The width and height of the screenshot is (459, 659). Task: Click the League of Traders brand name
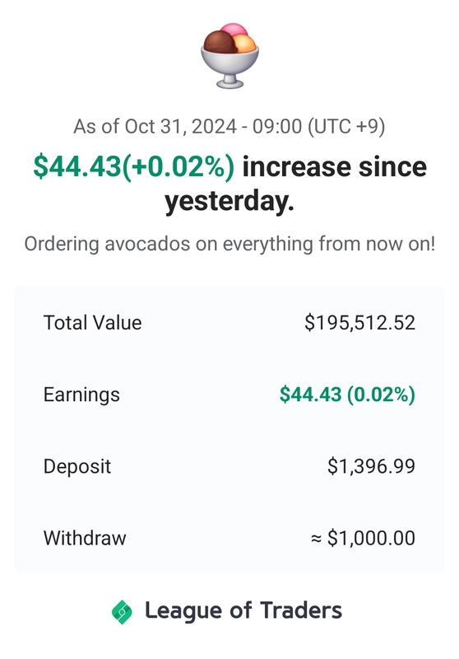pyautogui.click(x=243, y=611)
